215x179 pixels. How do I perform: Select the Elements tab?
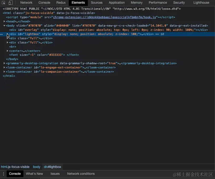pos(78,3)
